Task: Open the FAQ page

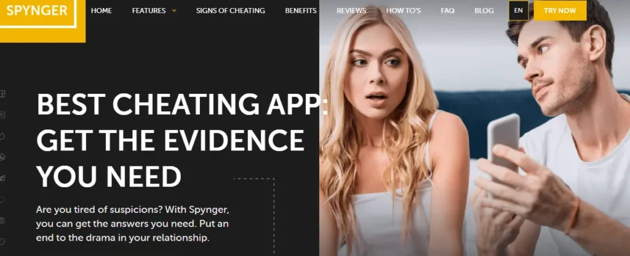Action: tap(448, 11)
